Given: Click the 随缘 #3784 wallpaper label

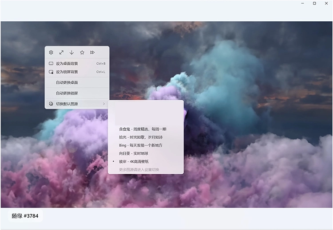Looking at the screenshot, I should pos(25,216).
